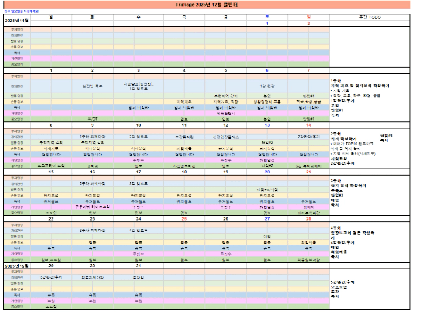The height and width of the screenshot is (314, 422).
Task: Click the 시세지도 cell
Action: (x=51, y=148)
